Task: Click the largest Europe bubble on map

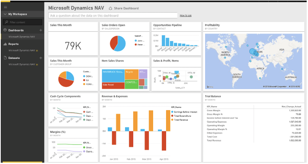Action: tap(252, 51)
